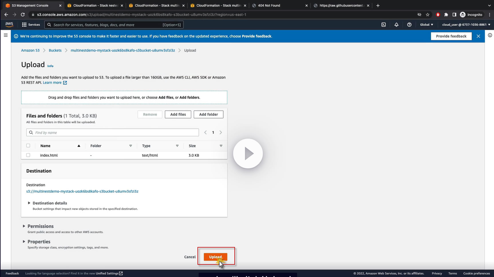This screenshot has width=494, height=277.
Task: Open the Chrome three-dot menu
Action: point(490,15)
